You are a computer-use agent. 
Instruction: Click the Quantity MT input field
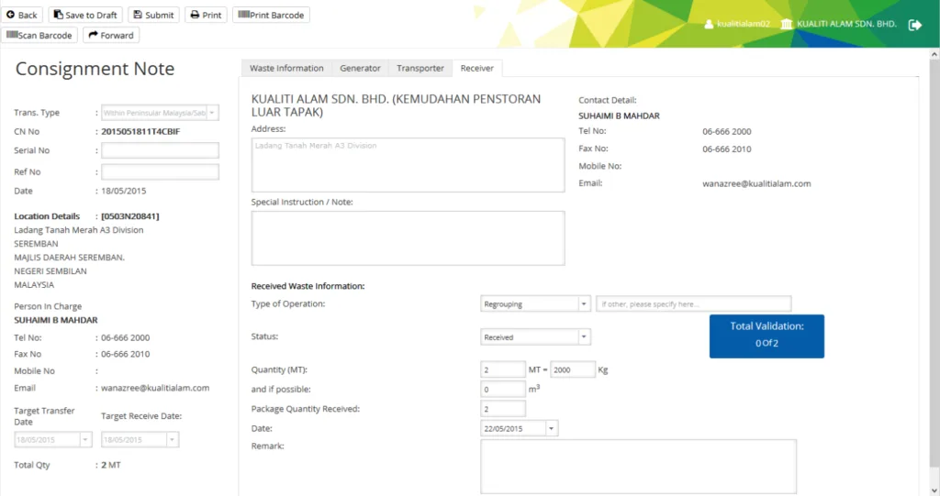pyautogui.click(x=503, y=369)
